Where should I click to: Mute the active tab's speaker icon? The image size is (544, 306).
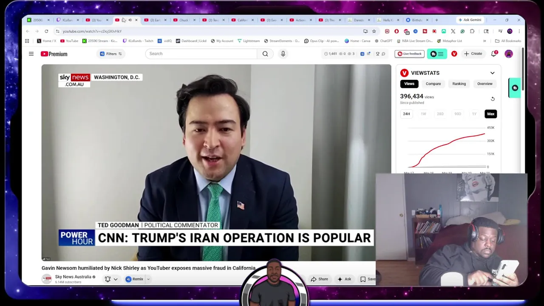[x=130, y=20]
